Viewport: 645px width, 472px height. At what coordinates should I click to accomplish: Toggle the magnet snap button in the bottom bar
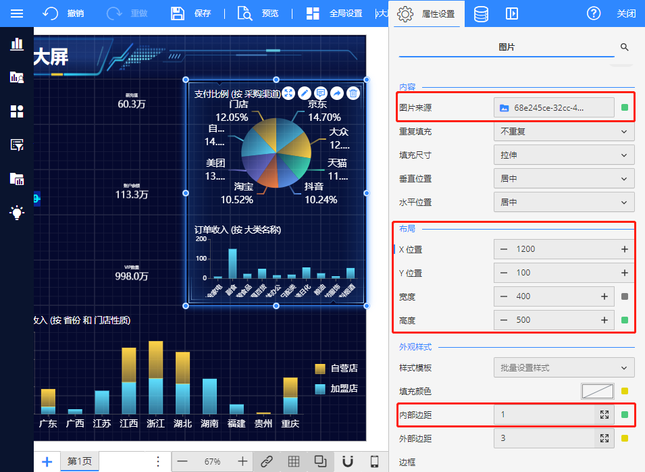348,461
